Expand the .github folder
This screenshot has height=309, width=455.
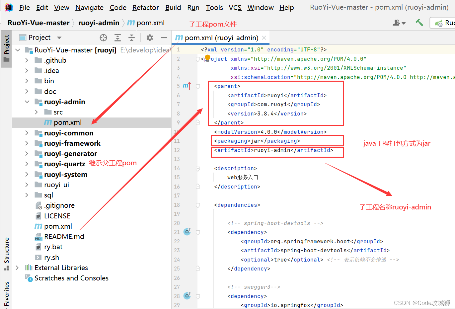click(27, 60)
